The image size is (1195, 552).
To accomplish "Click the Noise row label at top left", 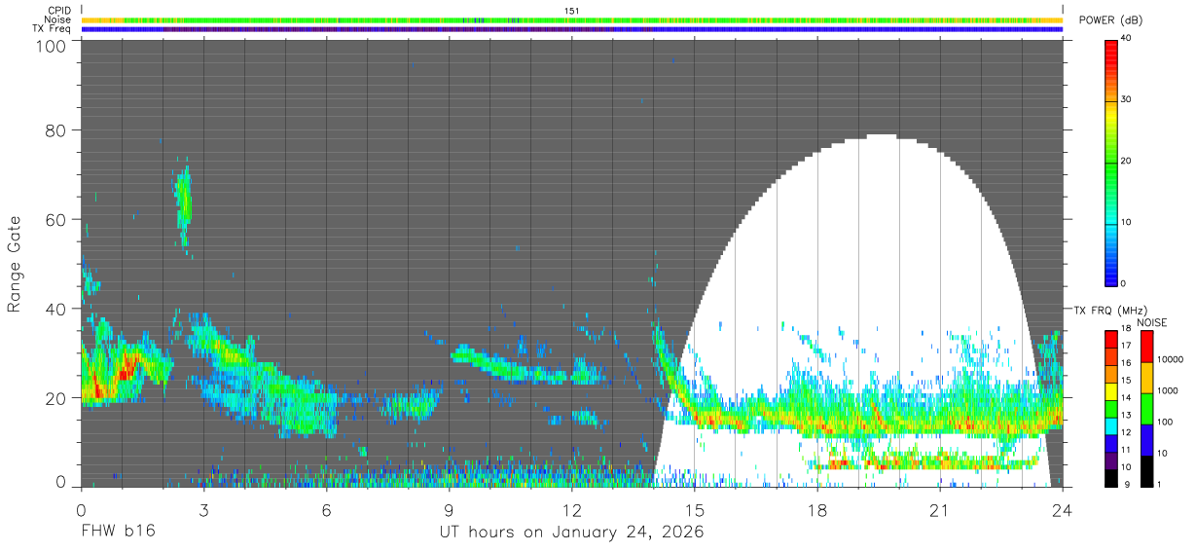I will [58, 19].
